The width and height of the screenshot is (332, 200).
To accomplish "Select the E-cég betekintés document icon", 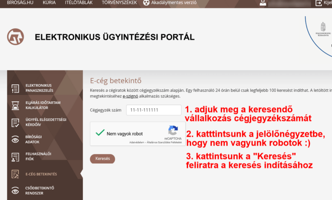I will [x=15, y=174].
